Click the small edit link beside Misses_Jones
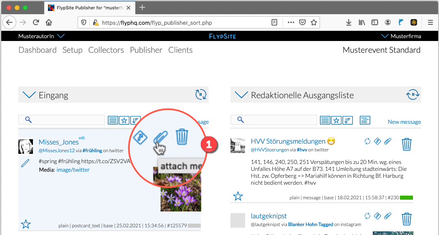The image size is (439, 235). coord(82,138)
